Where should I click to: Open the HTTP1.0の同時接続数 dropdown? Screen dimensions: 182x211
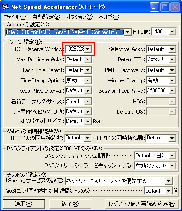[87, 138]
